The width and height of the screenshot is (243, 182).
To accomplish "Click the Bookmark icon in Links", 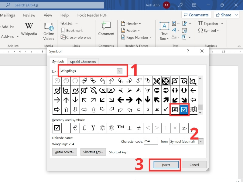I will [x=63, y=30].
